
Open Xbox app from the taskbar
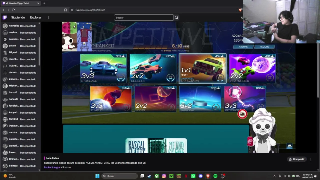pyautogui.click(x=156, y=176)
